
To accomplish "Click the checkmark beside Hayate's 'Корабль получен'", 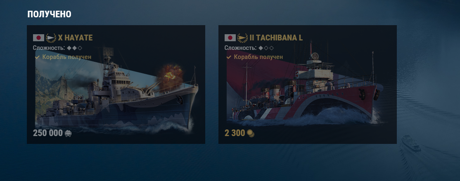I will (x=37, y=57).
